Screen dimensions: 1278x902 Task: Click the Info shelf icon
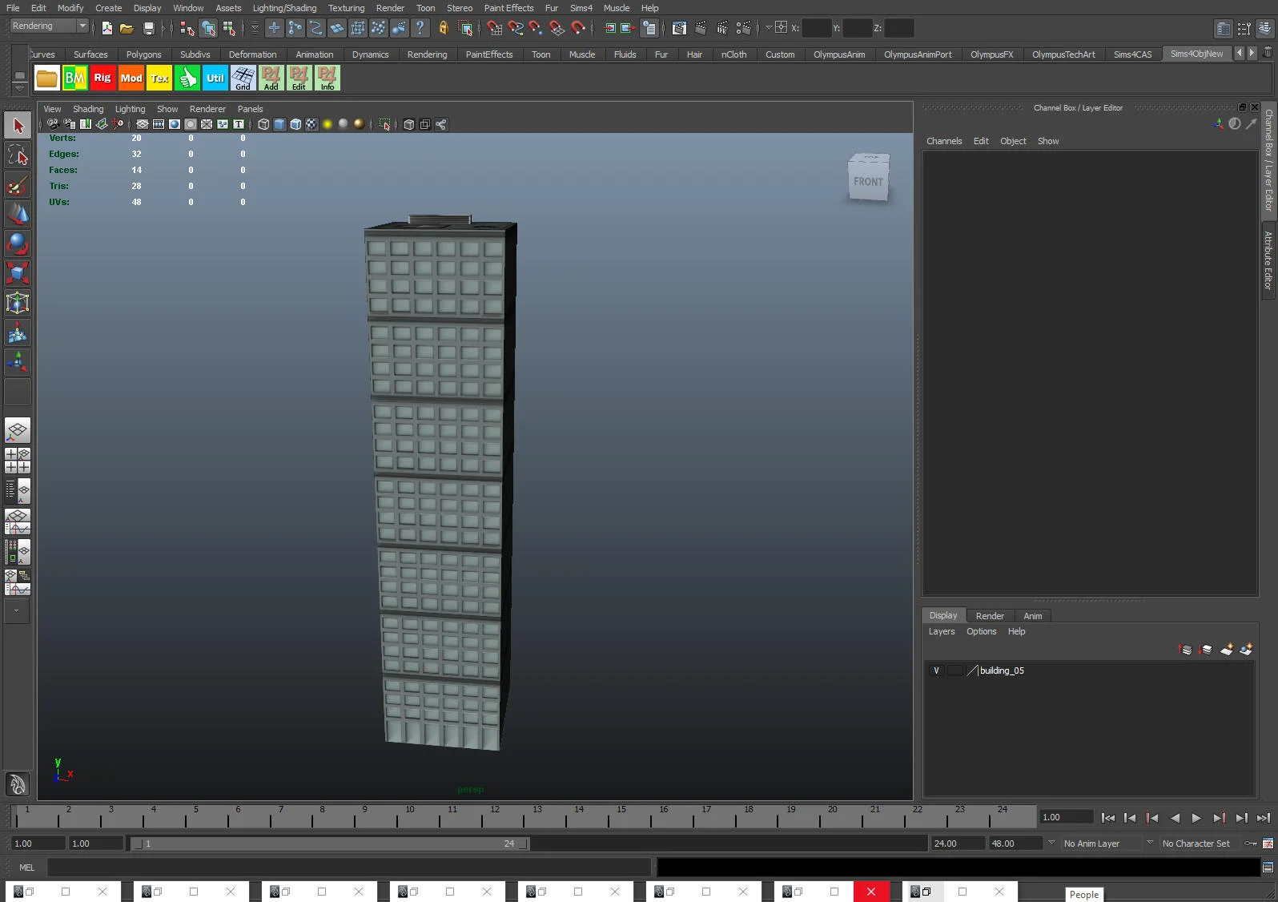coord(328,78)
